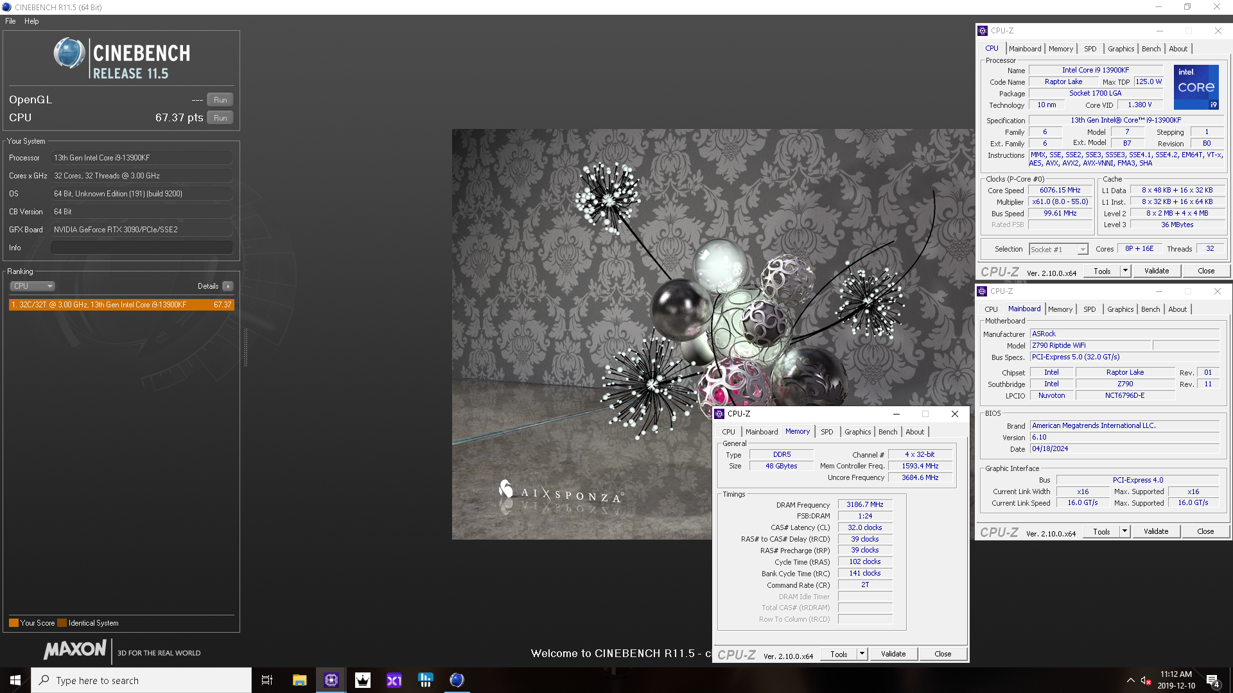1233x693 pixels.
Task: Run the OpenGL benchmark
Action: pyautogui.click(x=220, y=100)
